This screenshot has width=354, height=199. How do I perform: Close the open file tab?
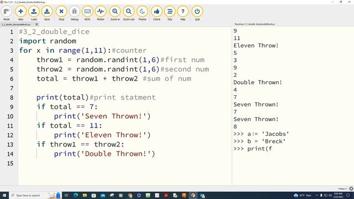[x=37, y=24]
